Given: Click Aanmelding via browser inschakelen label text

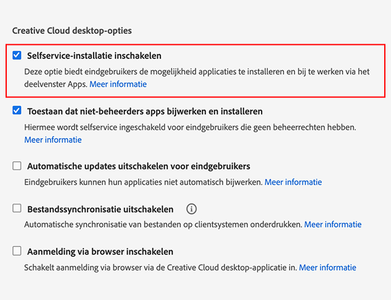Looking at the screenshot, I should point(100,252).
